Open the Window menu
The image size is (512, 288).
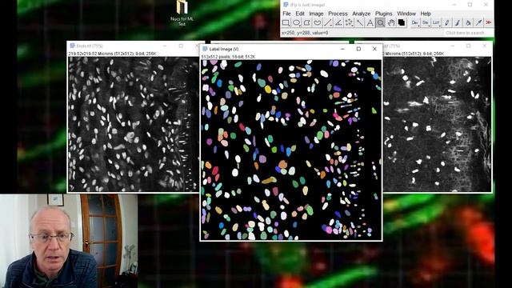(x=406, y=14)
